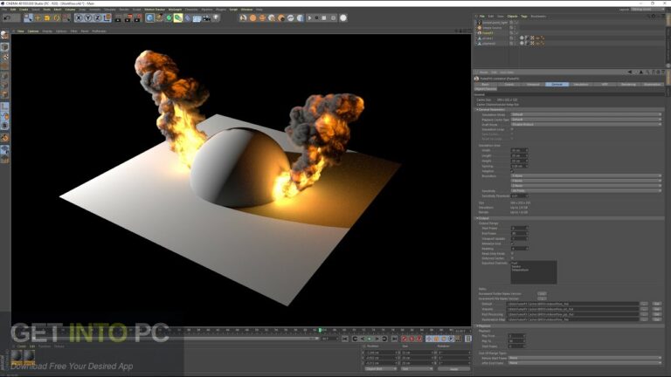Open the Draft mode dropdown
Image resolution: width=671 pixels, height=377 pixels.
(586, 125)
